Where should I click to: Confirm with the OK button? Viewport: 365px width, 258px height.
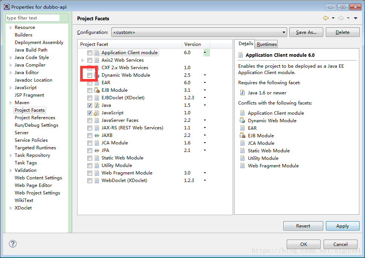pos(304,244)
